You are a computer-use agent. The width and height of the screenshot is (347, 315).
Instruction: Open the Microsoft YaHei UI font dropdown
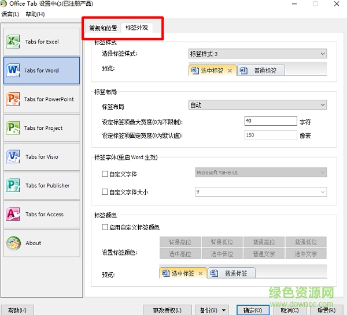(x=261, y=172)
